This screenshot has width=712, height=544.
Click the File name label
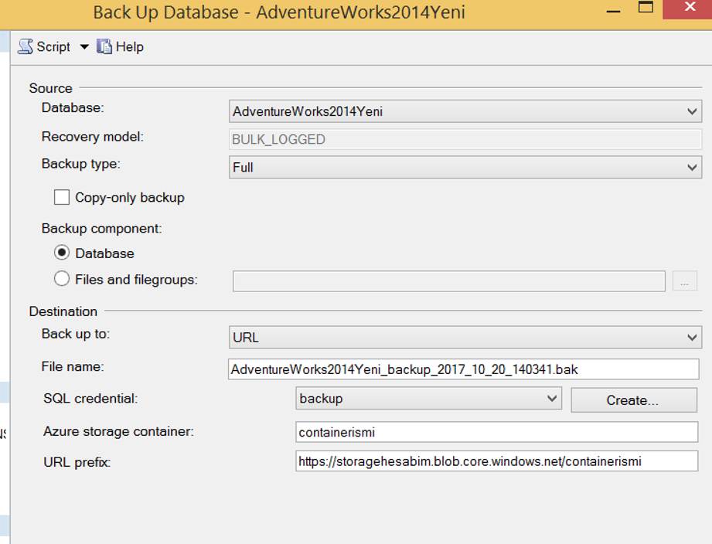(x=73, y=366)
